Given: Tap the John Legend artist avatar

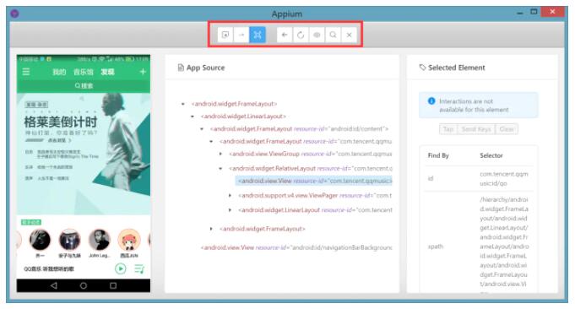Looking at the screenshot, I should click(x=100, y=240).
